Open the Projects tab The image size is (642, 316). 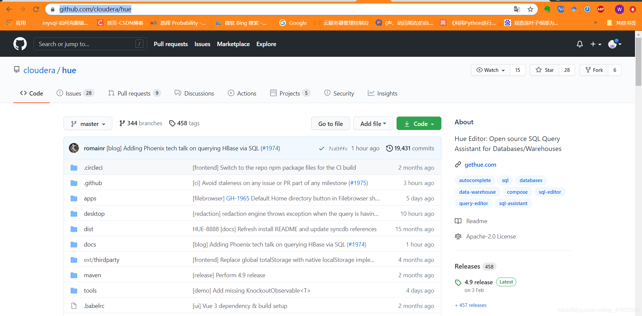coord(290,93)
